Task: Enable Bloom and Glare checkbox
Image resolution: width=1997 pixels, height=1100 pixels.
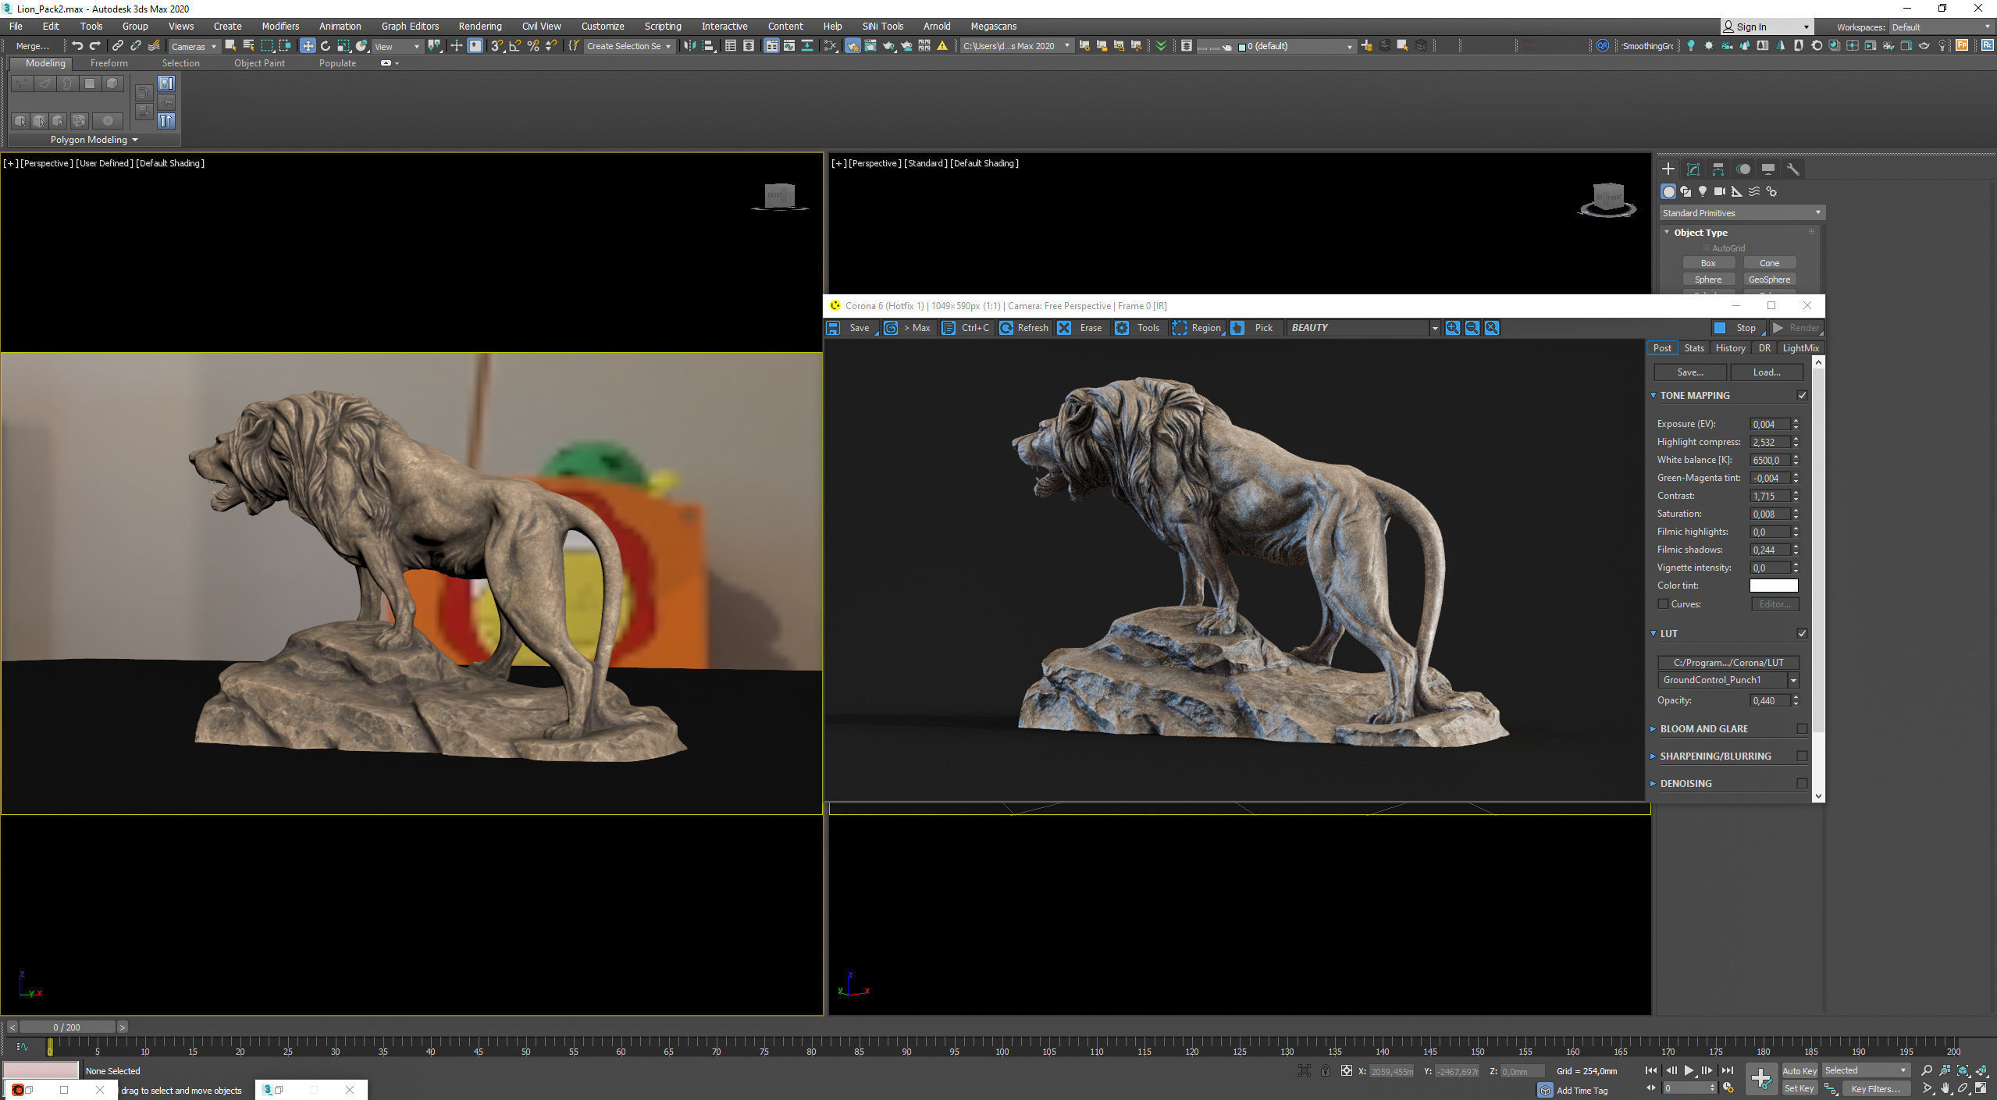Action: pos(1802,729)
